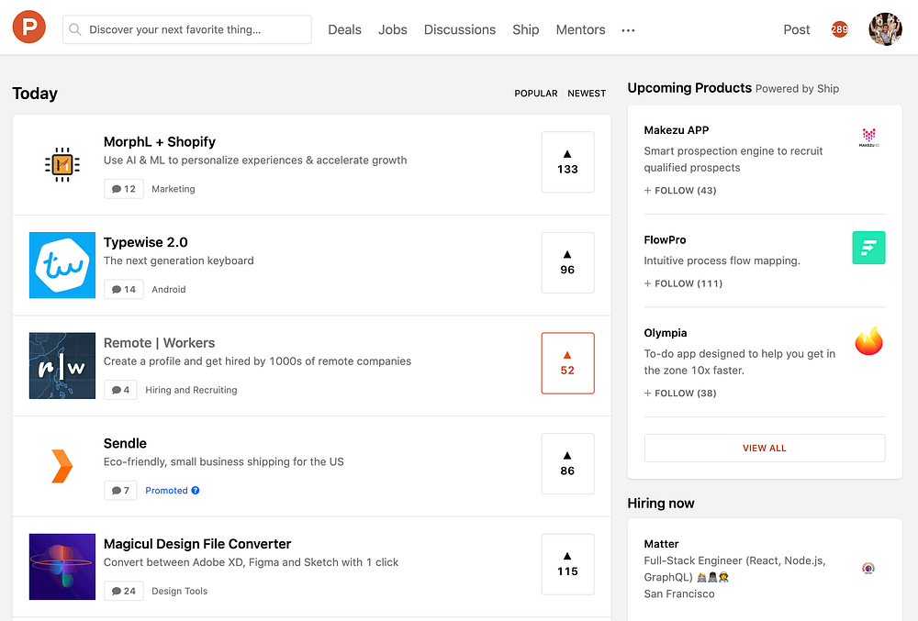Open the user profile avatar

885,29
